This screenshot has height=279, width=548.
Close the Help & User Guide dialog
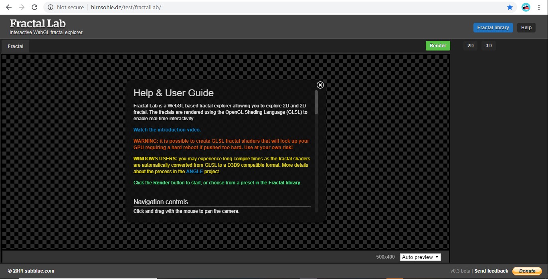(x=320, y=85)
